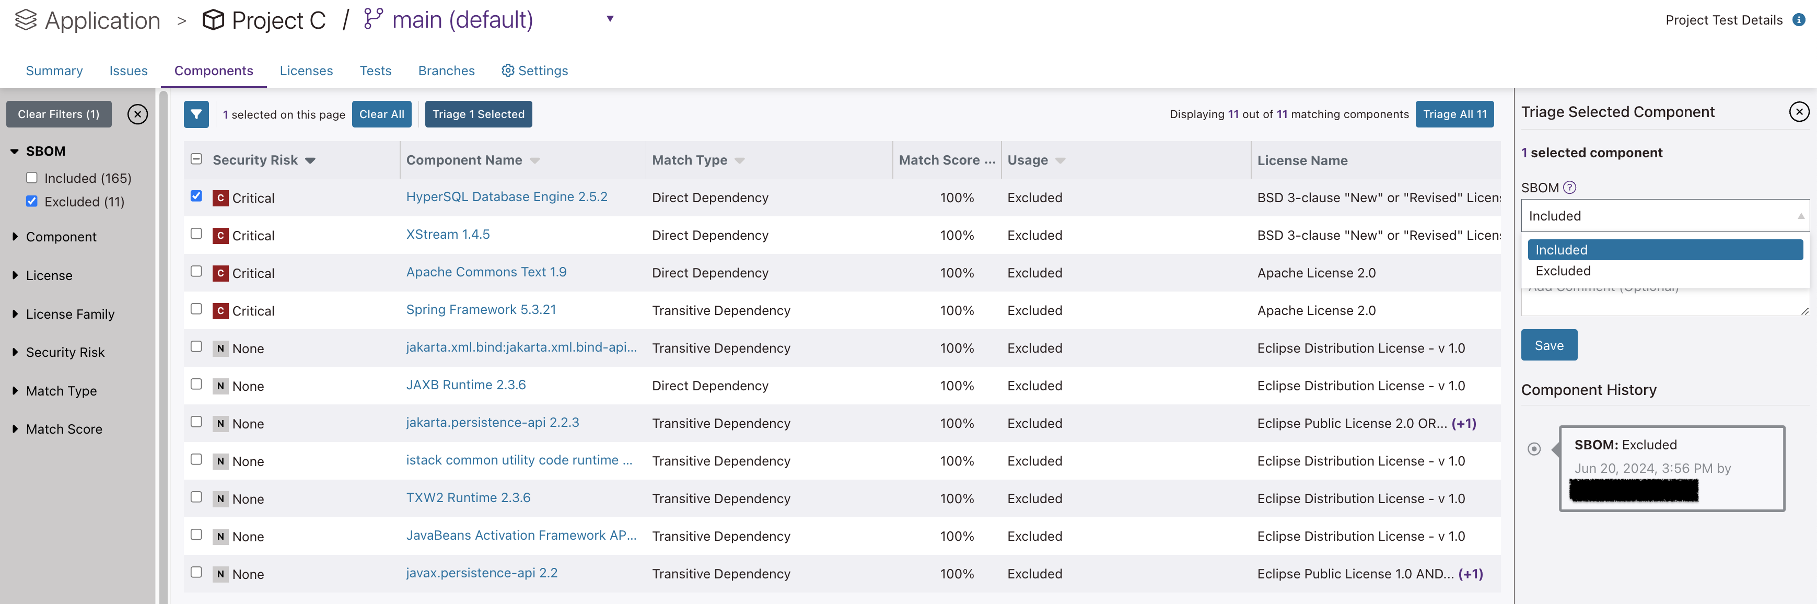Click the blue funnel filter button

[196, 114]
